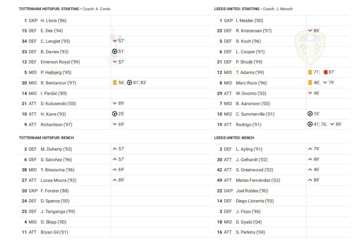362x241 pixels.
Task: Click C. Summerville's 10' goal icon
Action: (310, 114)
